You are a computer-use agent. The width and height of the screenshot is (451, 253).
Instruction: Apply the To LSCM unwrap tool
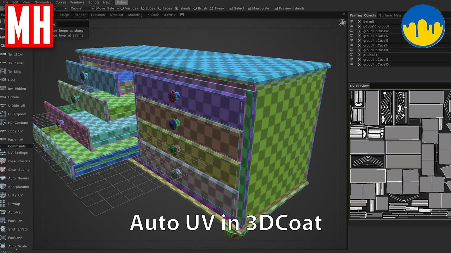click(15, 54)
